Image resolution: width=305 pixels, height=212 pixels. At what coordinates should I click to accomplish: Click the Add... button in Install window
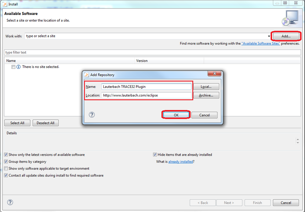coord(286,36)
